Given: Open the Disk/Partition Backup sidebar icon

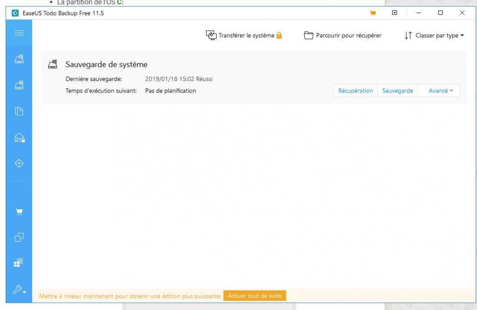Looking at the screenshot, I should [19, 59].
